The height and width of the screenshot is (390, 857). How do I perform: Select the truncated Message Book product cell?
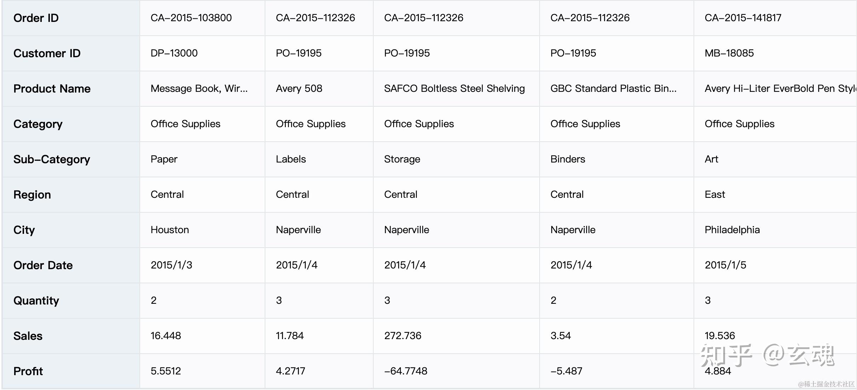click(x=199, y=89)
